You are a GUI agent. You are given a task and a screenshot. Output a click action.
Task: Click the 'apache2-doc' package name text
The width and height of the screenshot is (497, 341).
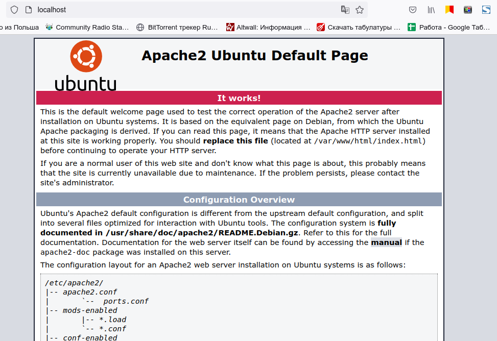point(65,252)
